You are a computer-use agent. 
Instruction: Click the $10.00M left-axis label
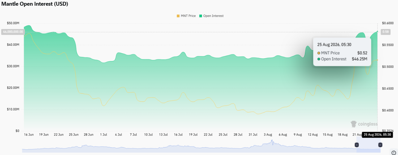point(13,109)
